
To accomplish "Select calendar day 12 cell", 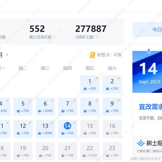I will click(x=23, y=129).
